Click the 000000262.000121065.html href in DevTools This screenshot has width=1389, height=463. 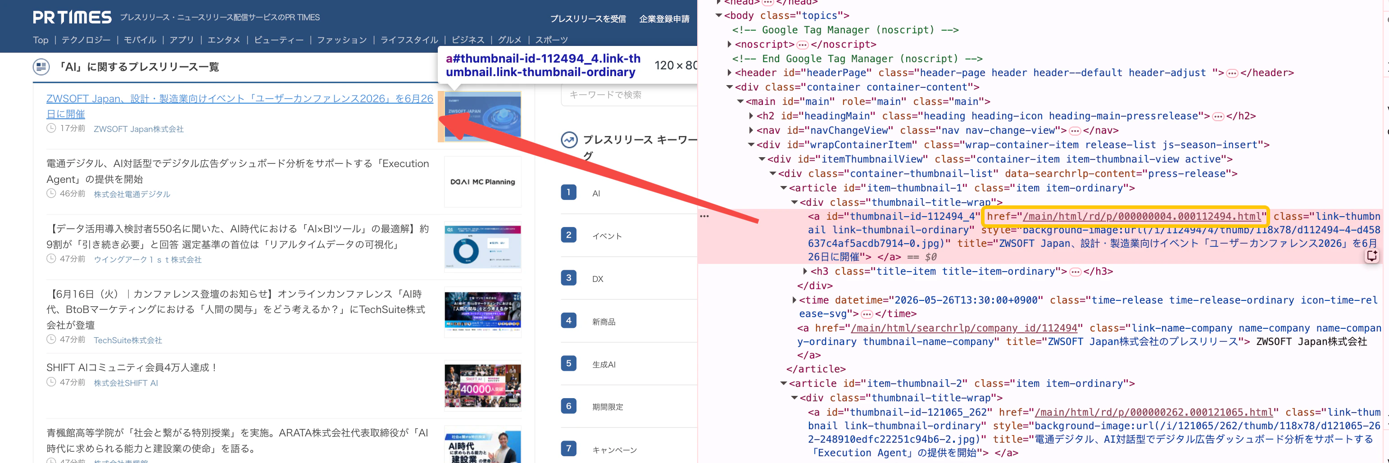[1154, 413]
